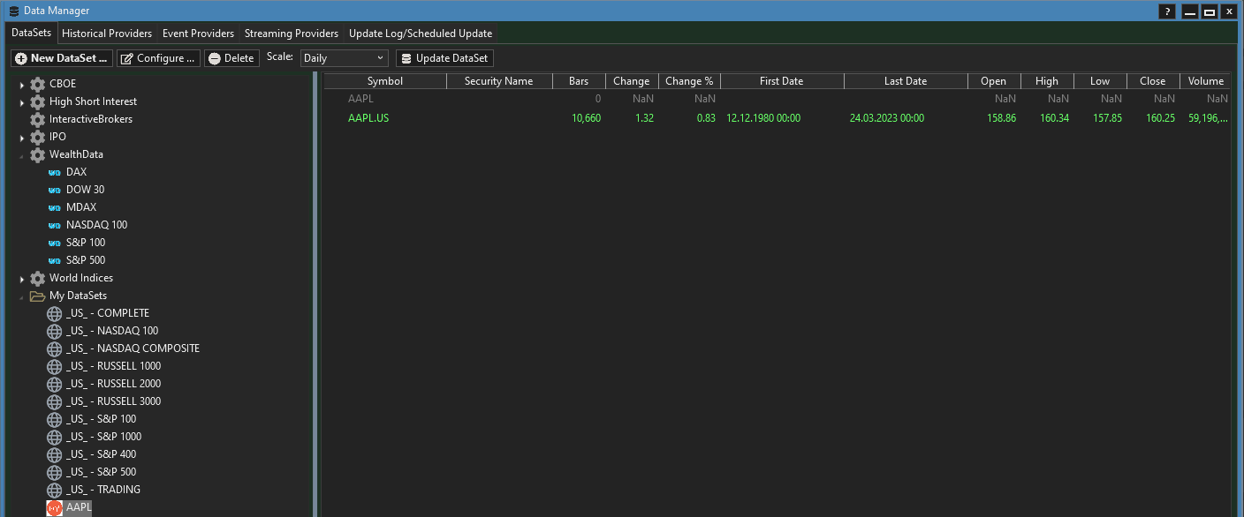Open the Update Log/Scheduled Update tab

click(x=421, y=34)
